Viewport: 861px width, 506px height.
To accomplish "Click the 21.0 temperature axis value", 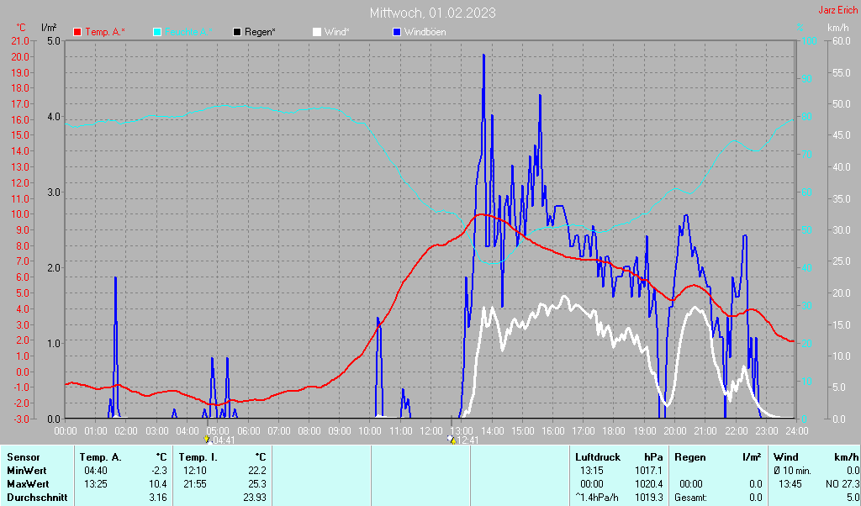I will (x=20, y=41).
